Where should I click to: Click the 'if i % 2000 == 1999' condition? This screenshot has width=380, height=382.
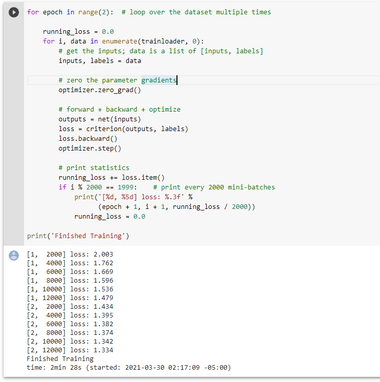point(98,187)
